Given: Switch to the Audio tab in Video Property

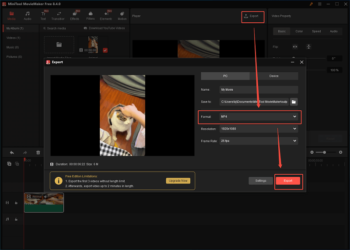Looking at the screenshot, I should [x=334, y=31].
